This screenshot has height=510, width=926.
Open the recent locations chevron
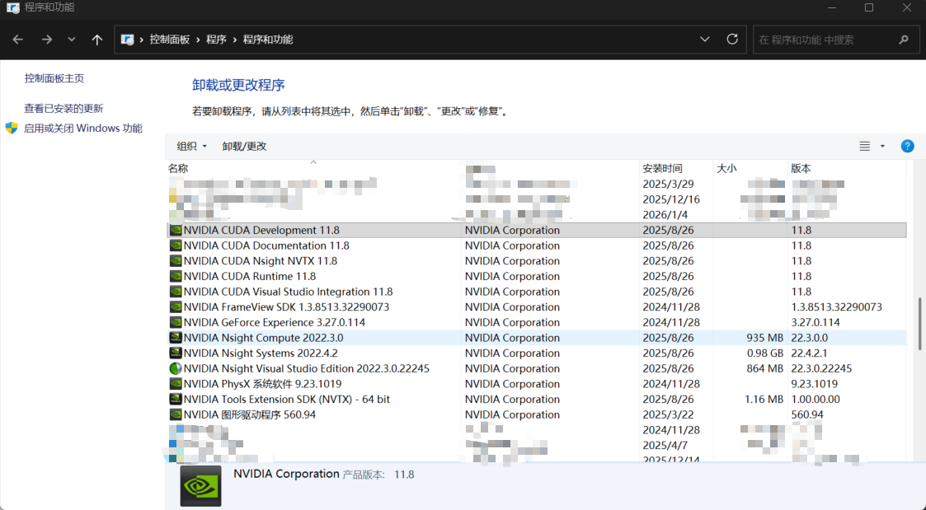click(72, 40)
